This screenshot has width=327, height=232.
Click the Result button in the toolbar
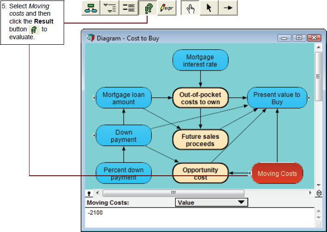coord(148,8)
